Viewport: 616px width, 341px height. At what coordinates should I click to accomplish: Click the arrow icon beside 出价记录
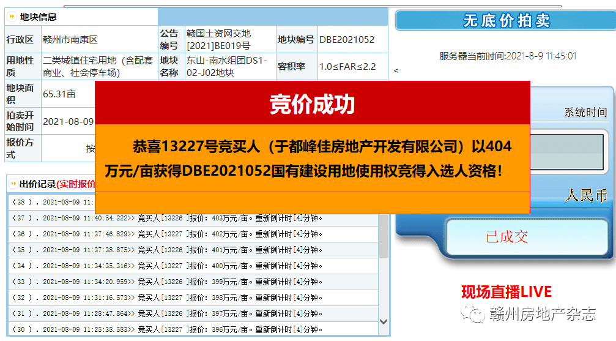click(x=13, y=184)
